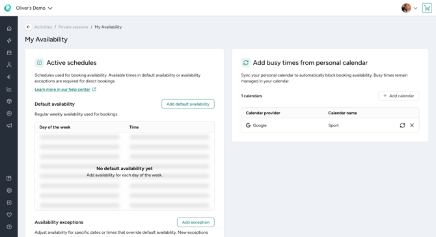Viewport: 436px width, 237px height.
Task: Click 'Day of the week' column header
Action: coord(55,127)
